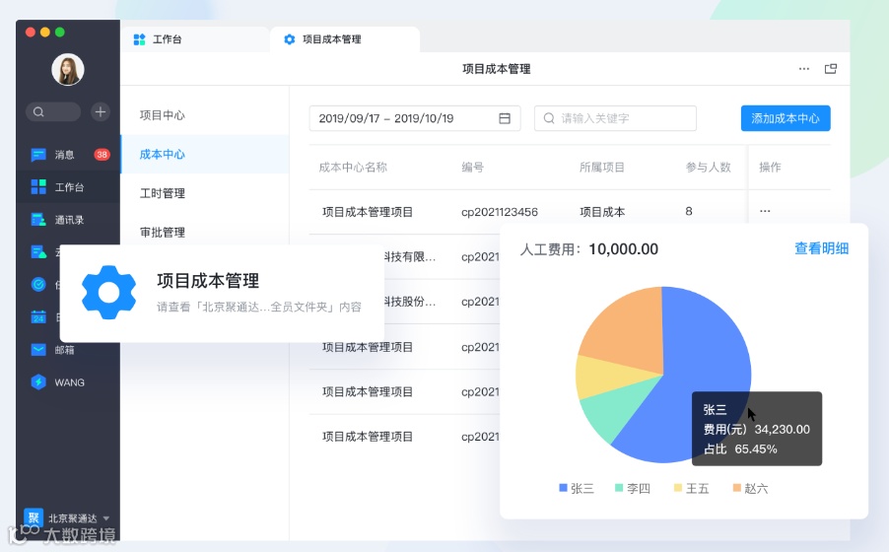
Task: Click the pop-out window icon in header
Action: [831, 69]
